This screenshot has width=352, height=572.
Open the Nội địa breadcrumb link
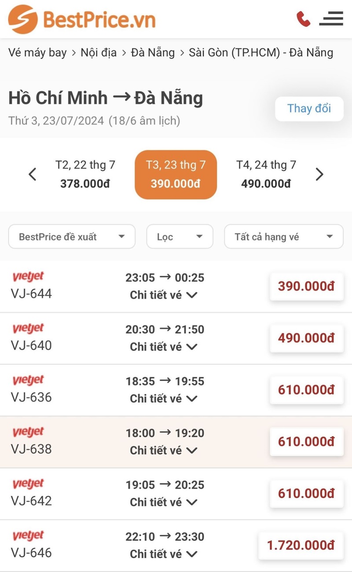[x=99, y=53]
